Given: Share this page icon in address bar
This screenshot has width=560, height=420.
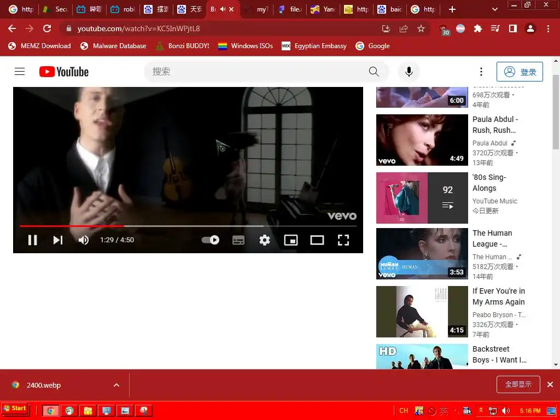Looking at the screenshot, I should (404, 28).
